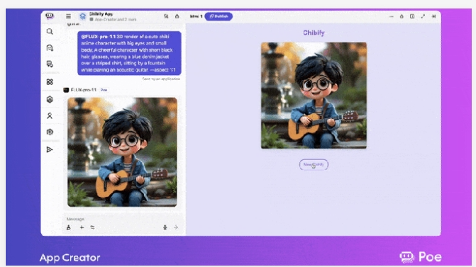Open the settings gear icon in the sidebar
The image size is (476, 267).
coord(50,132)
